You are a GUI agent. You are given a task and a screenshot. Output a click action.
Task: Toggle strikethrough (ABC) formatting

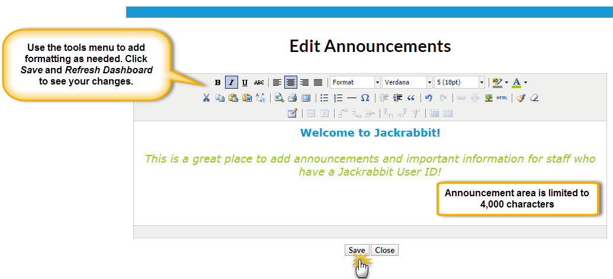coord(259,82)
